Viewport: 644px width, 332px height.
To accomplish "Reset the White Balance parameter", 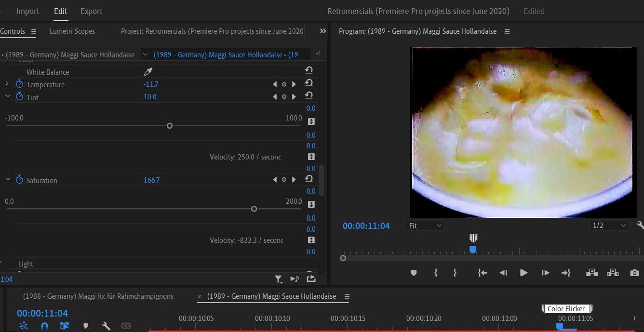I will coord(309,70).
